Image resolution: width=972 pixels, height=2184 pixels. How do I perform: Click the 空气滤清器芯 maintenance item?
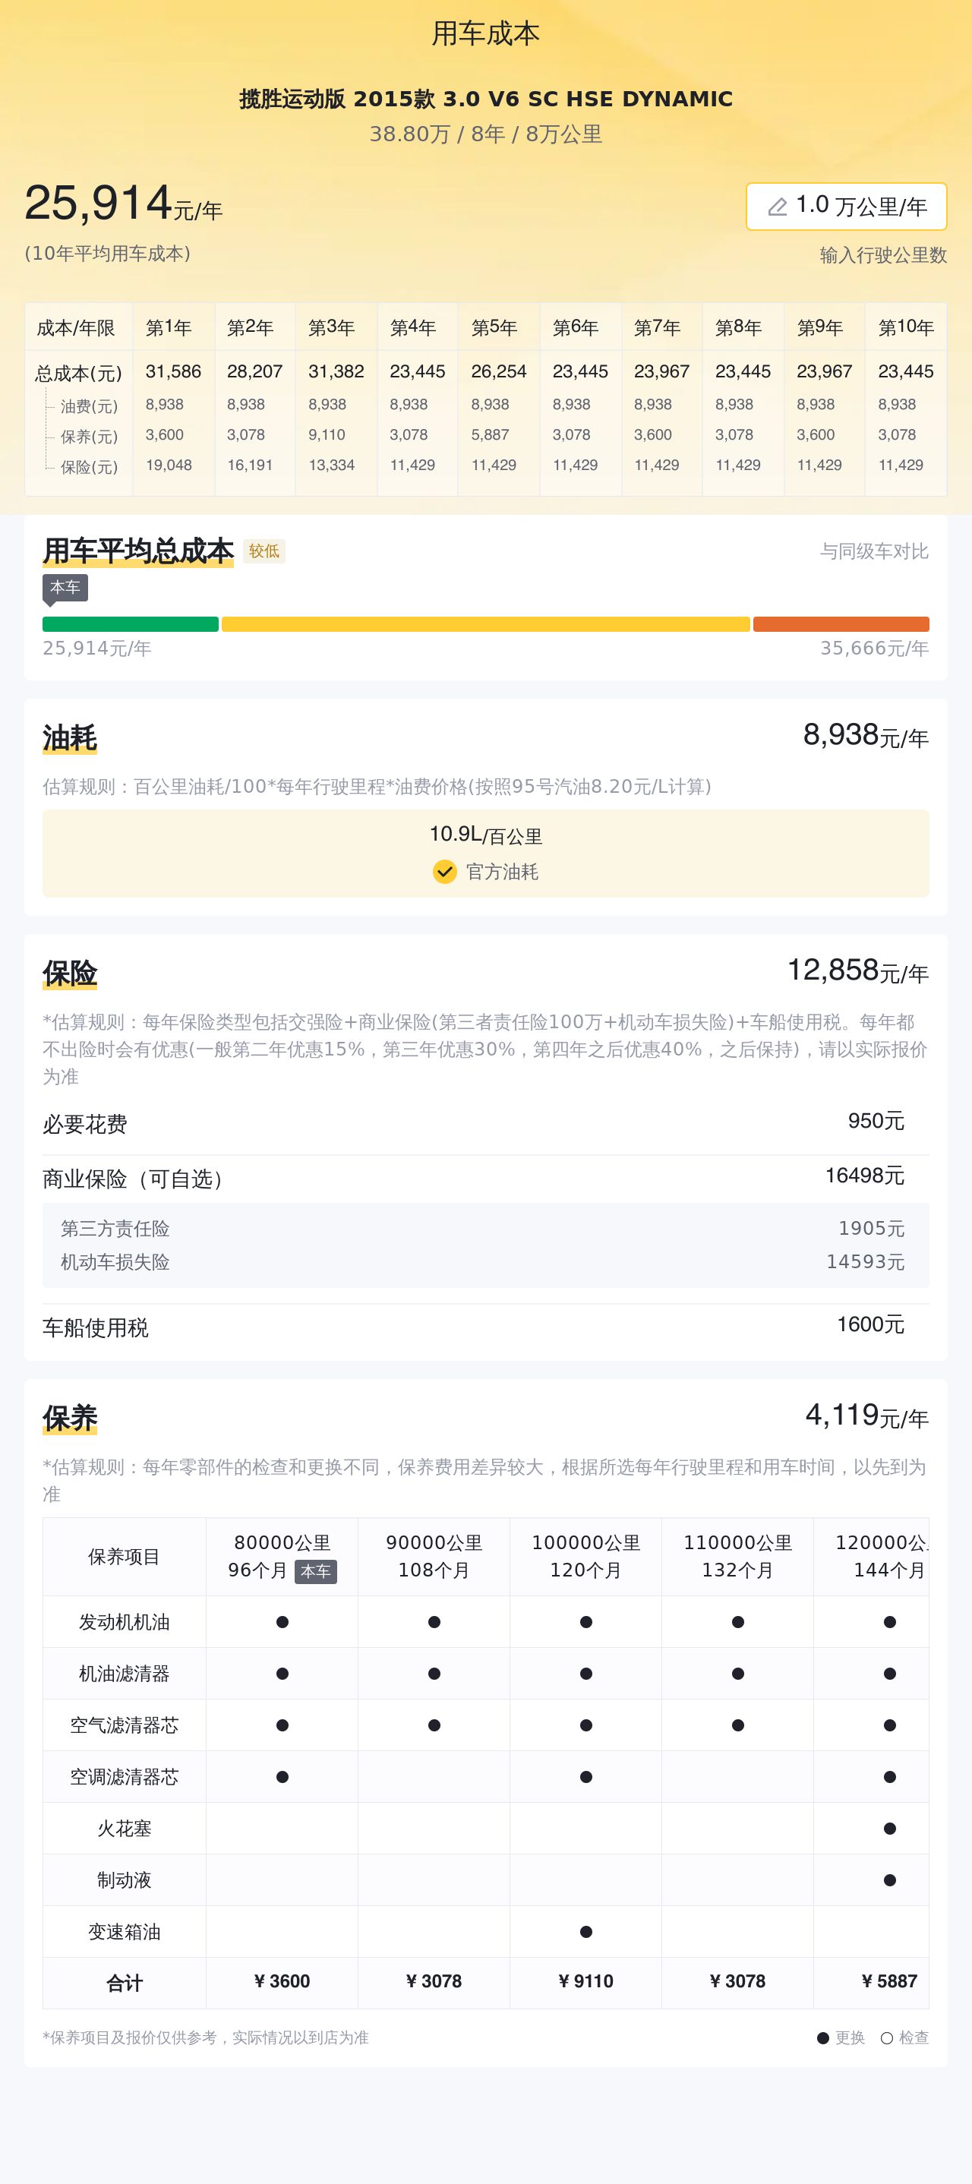(124, 1725)
